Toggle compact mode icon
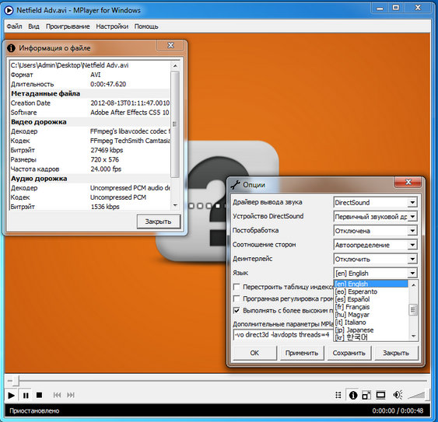Image resolution: width=438 pixels, height=422 pixels. click(366, 395)
